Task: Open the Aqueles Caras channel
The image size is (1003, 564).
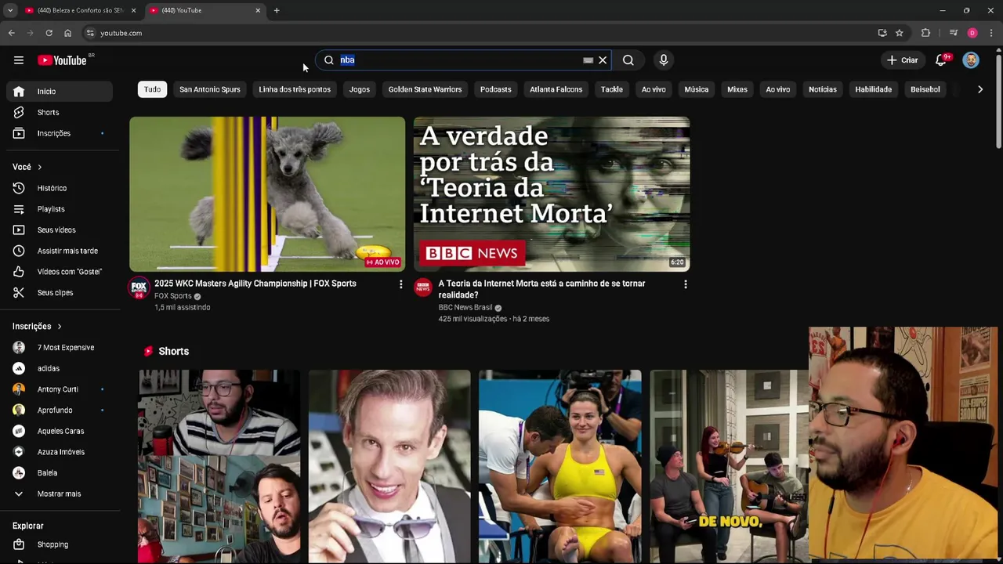Action: point(60,431)
